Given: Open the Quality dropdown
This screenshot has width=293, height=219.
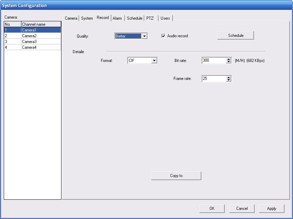Looking at the screenshot, I should tap(144, 36).
